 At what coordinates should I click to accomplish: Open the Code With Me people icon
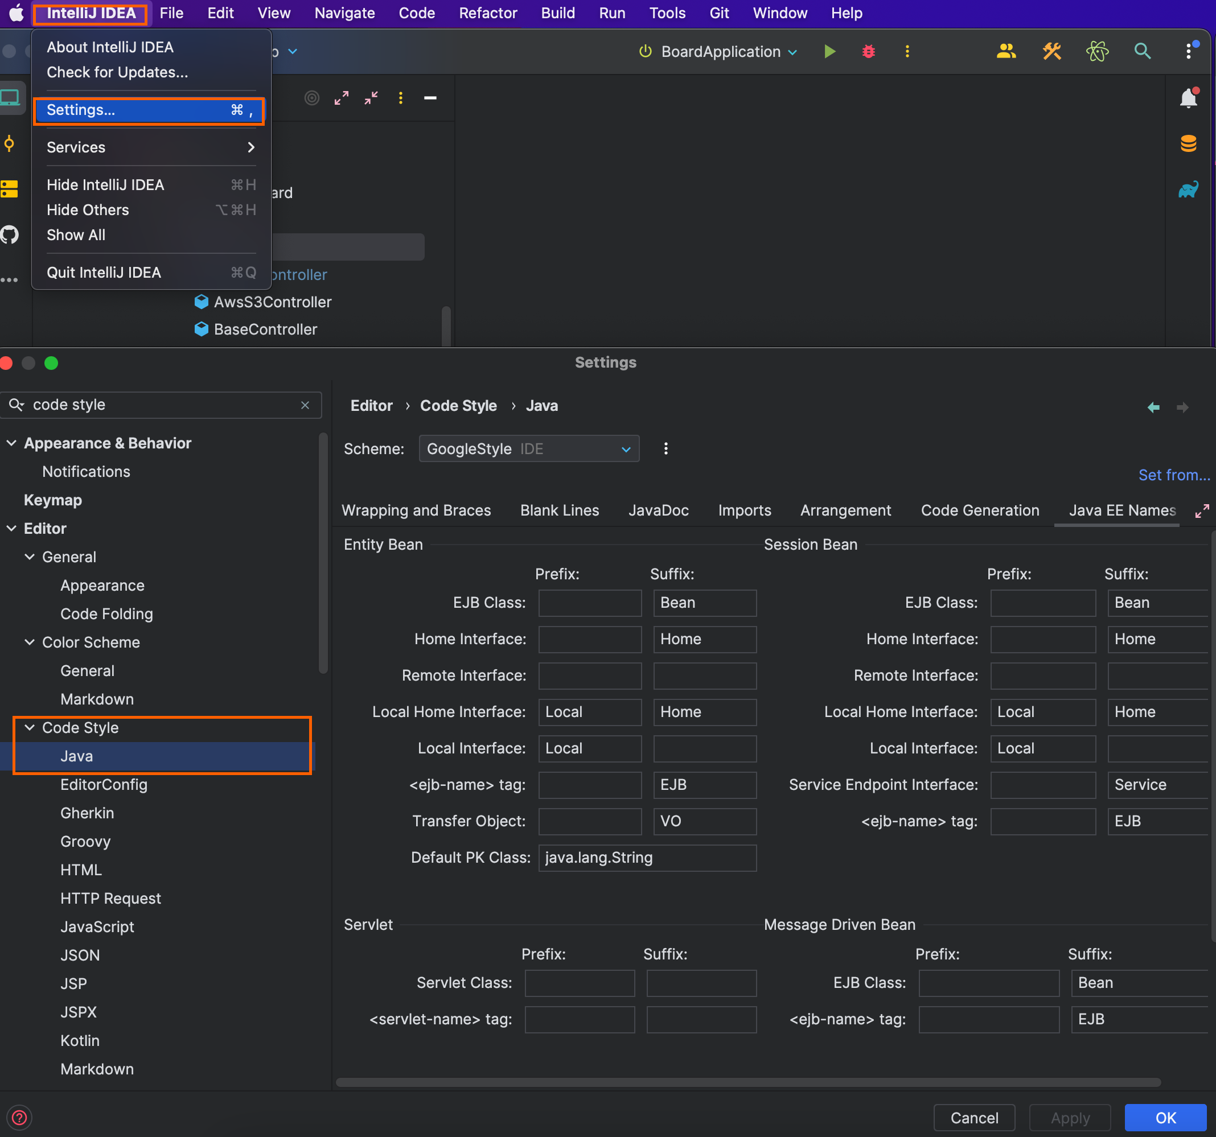click(1005, 51)
